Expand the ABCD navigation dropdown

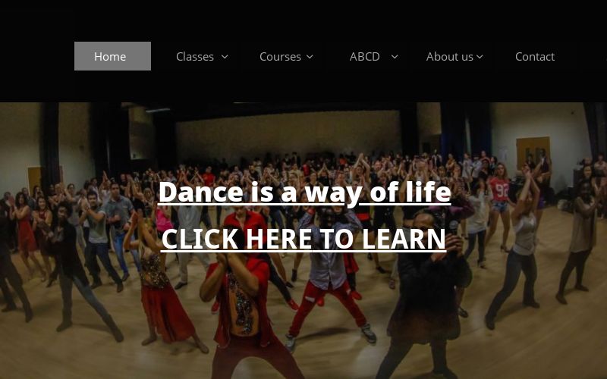click(373, 56)
